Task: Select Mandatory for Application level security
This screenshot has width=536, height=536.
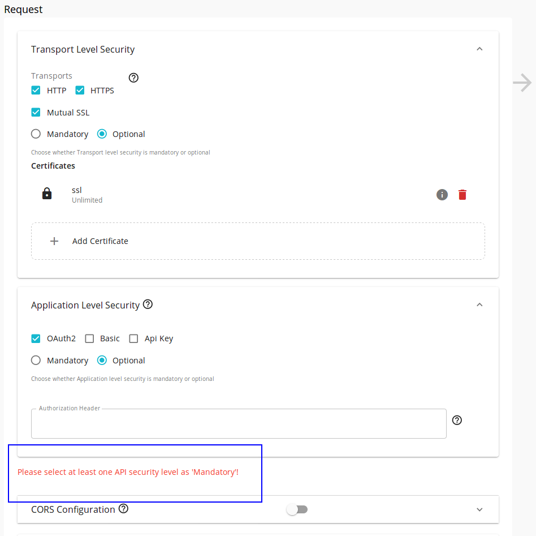Action: pyautogui.click(x=36, y=360)
